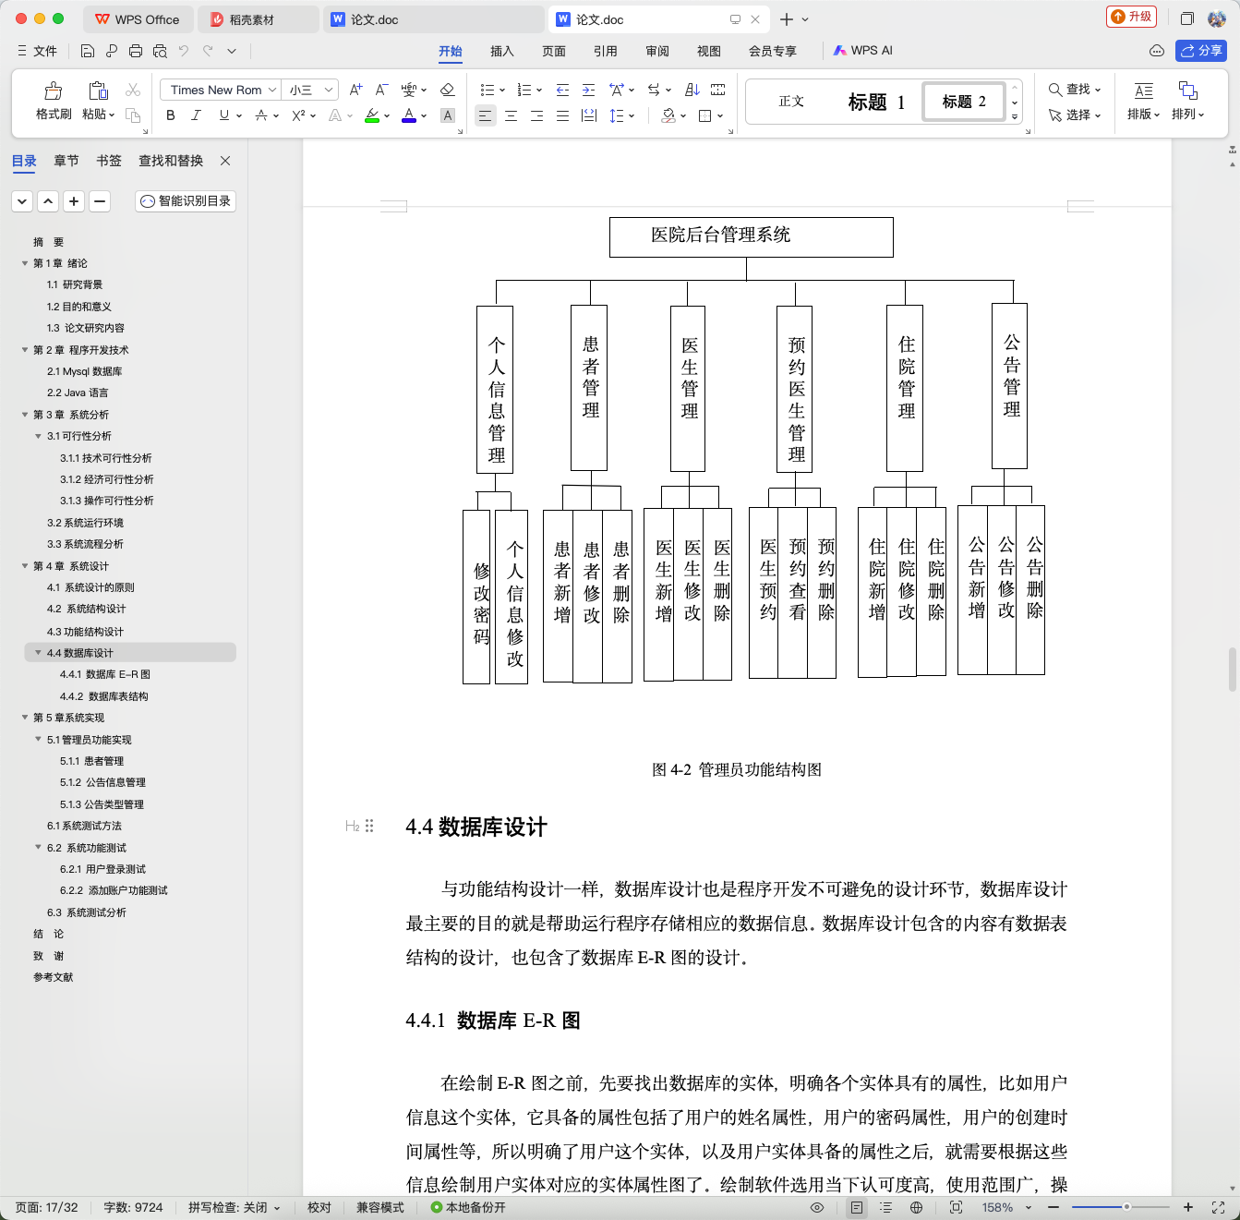Toggle spell check (拼写检查) status

point(235,1207)
